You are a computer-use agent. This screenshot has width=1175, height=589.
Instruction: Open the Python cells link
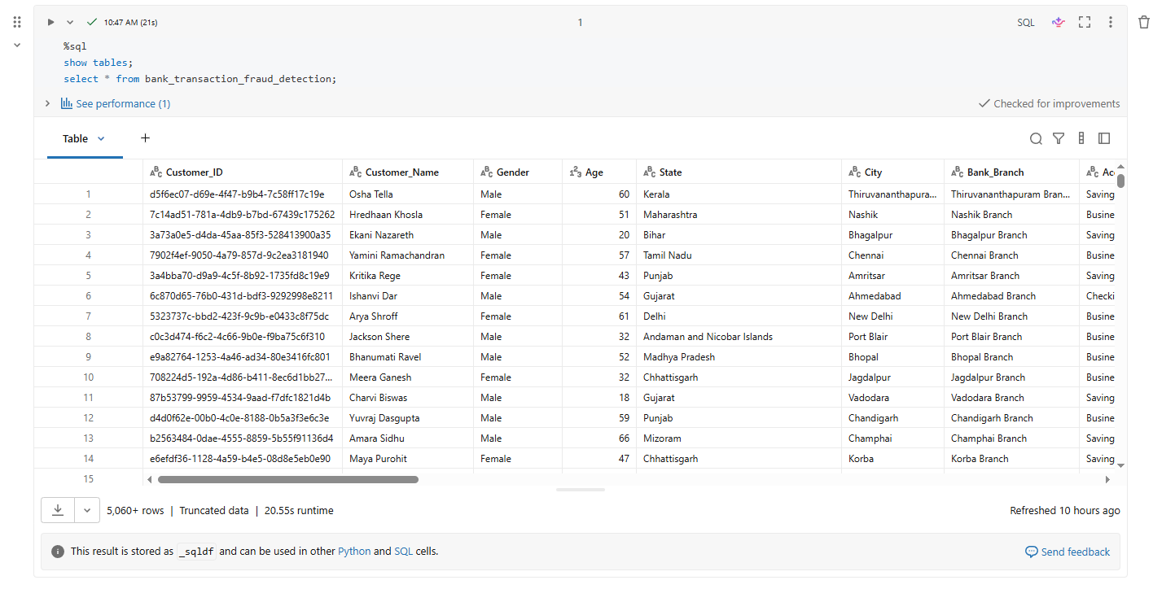click(354, 552)
